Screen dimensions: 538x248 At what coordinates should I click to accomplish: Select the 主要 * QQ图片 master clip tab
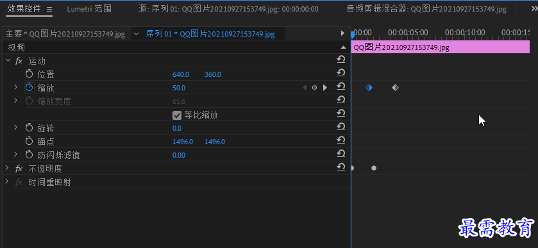click(65, 33)
